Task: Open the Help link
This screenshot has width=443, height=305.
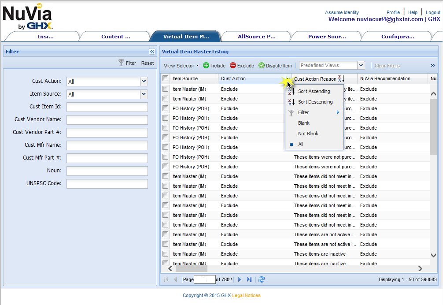Action: [x=413, y=12]
